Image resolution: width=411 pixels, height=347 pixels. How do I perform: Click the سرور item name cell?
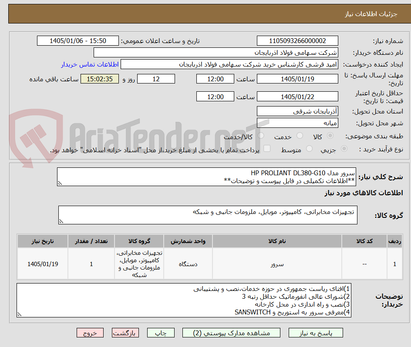tap(277, 264)
